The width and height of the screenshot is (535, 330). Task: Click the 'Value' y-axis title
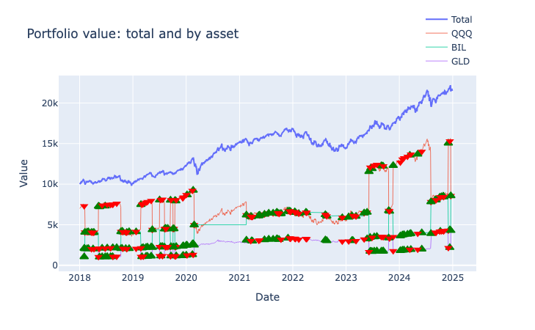coord(23,173)
